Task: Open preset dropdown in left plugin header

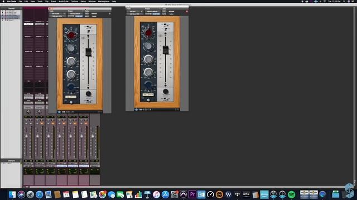Action: (75, 13)
